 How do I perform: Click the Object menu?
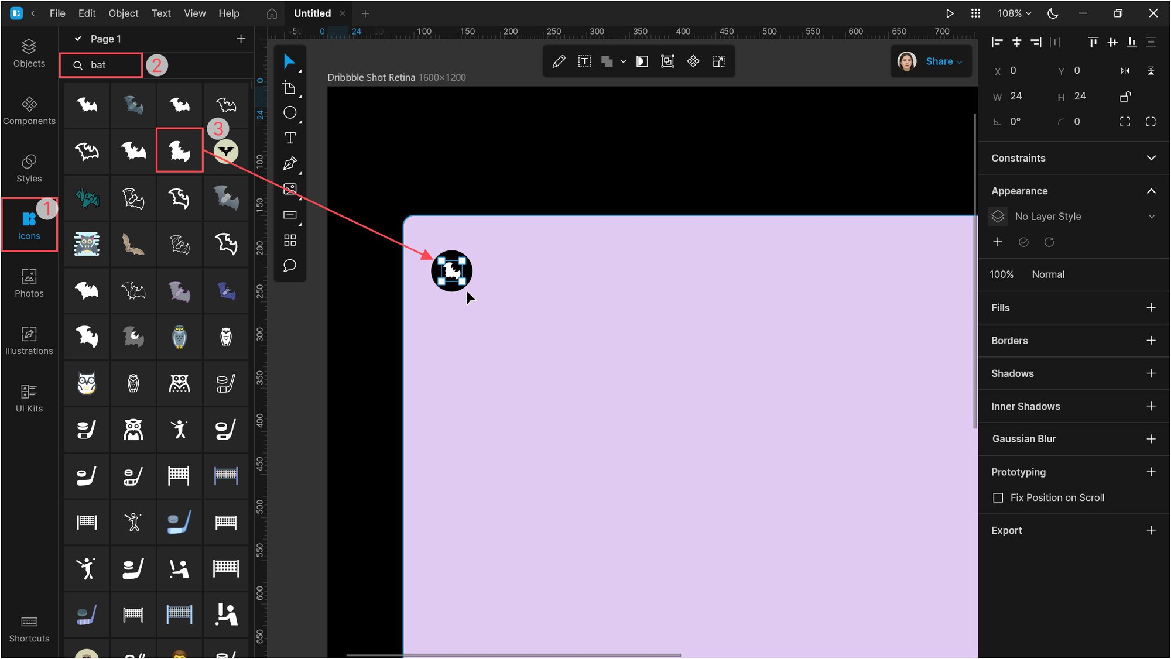(124, 13)
